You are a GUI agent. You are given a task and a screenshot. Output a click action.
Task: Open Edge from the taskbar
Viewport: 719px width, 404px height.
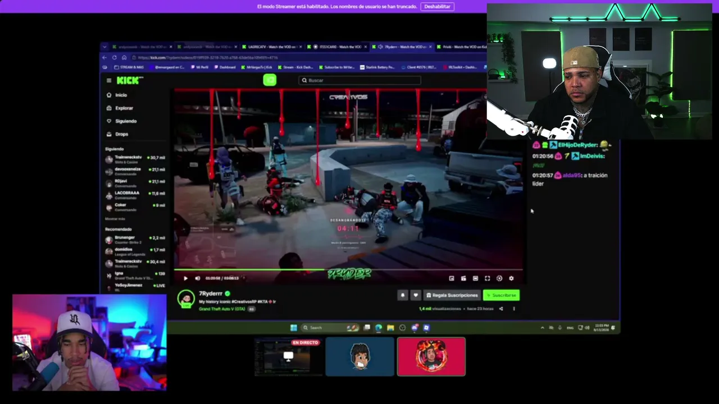(x=379, y=328)
